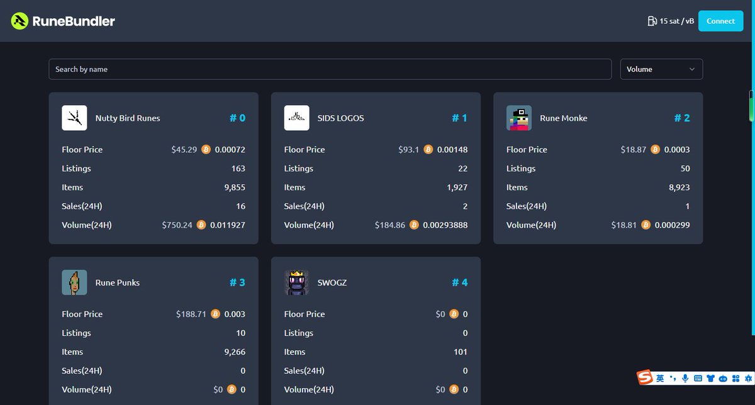Click Bitcoin icon in SIDS LOGOS volume row
This screenshot has width=755, height=405.
[x=414, y=225]
